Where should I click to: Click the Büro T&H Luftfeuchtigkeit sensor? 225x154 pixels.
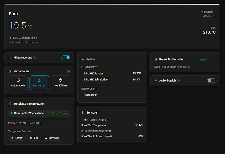pos(112,136)
